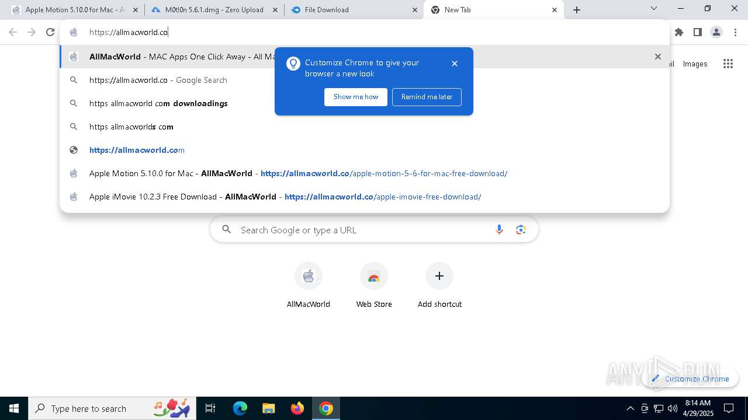Go forward to next page
The image size is (748, 420).
click(x=32, y=33)
